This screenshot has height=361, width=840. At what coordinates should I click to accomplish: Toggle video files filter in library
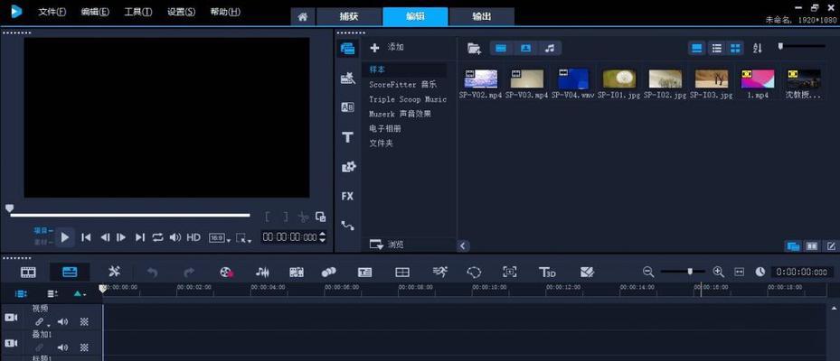500,48
